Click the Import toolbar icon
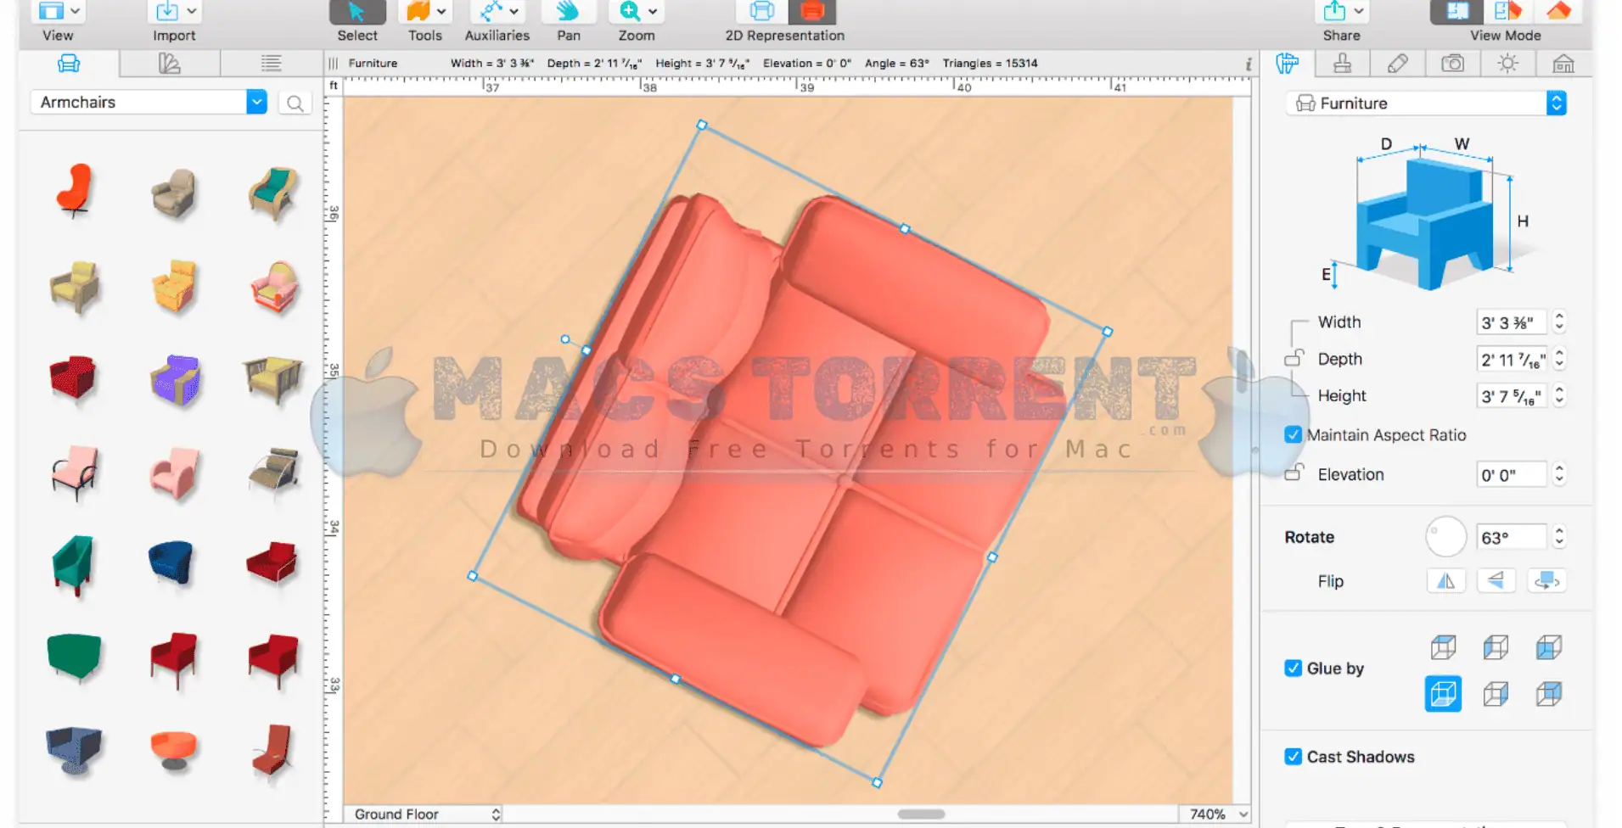 pos(167,12)
